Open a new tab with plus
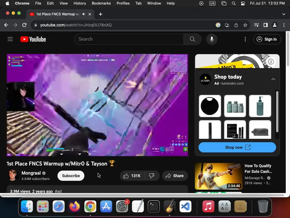This screenshot has width=290, height=218. [101, 14]
